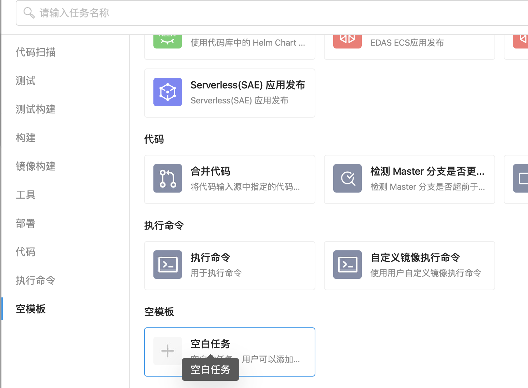The width and height of the screenshot is (528, 388).
Task: Go to 镜像构建 category
Action: coord(36,166)
